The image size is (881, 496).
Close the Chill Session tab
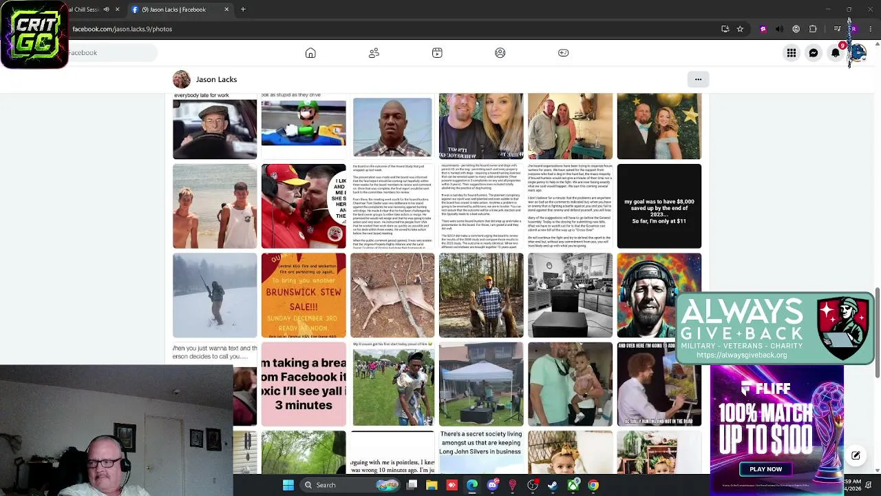(117, 10)
